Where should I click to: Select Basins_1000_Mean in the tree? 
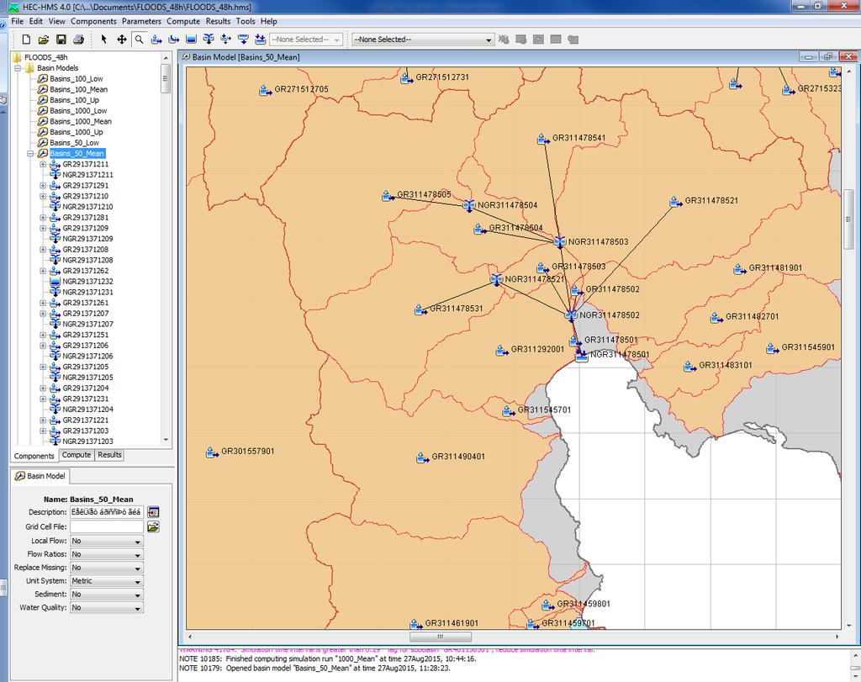point(81,122)
